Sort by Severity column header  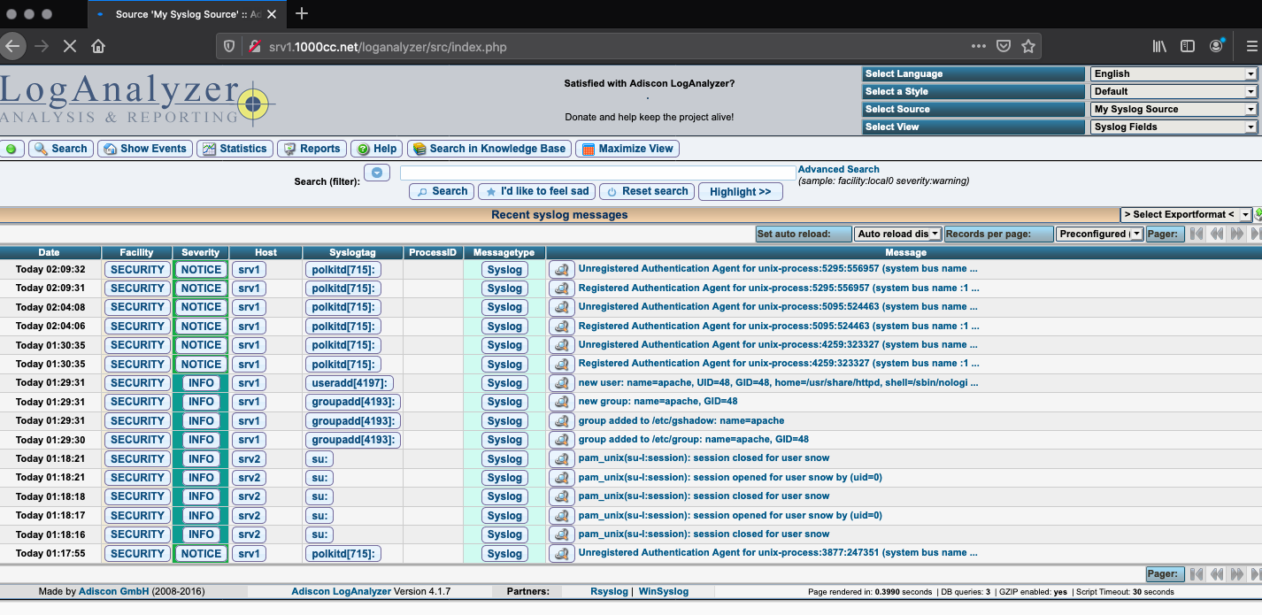click(x=201, y=252)
